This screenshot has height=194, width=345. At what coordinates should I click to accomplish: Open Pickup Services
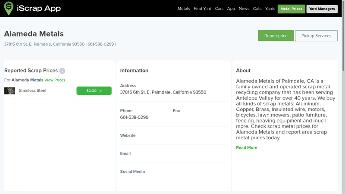click(x=316, y=36)
